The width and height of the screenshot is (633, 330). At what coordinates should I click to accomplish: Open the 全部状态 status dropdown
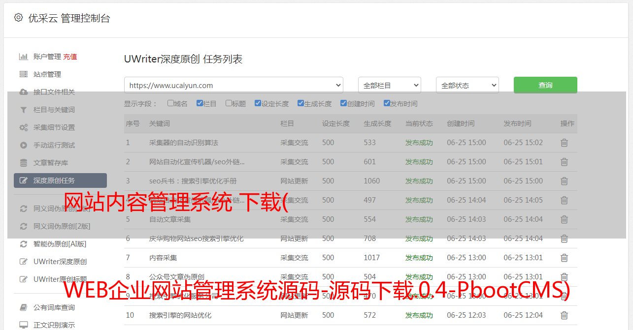pos(467,85)
